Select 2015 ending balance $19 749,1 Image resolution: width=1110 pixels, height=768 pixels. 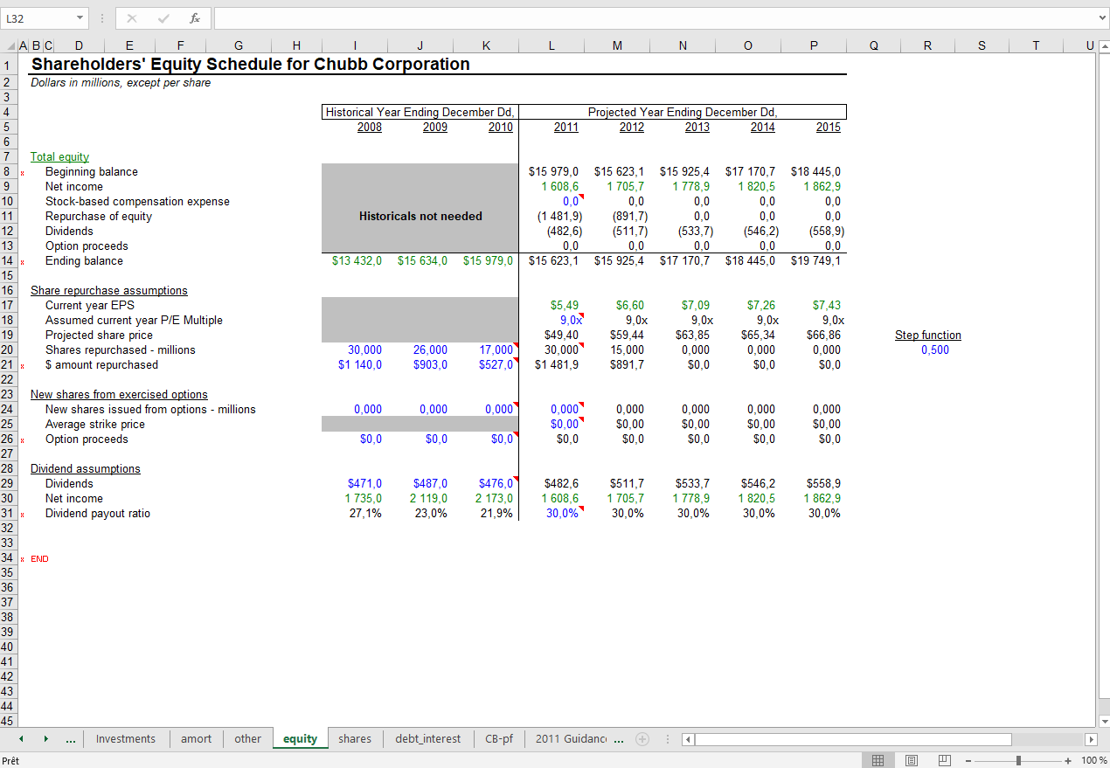(x=815, y=261)
